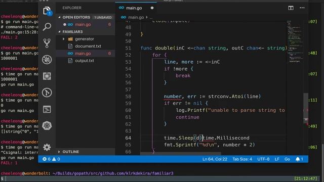Select the main.go editor tab
Screen dimensions: 324x182
(x=136, y=8)
